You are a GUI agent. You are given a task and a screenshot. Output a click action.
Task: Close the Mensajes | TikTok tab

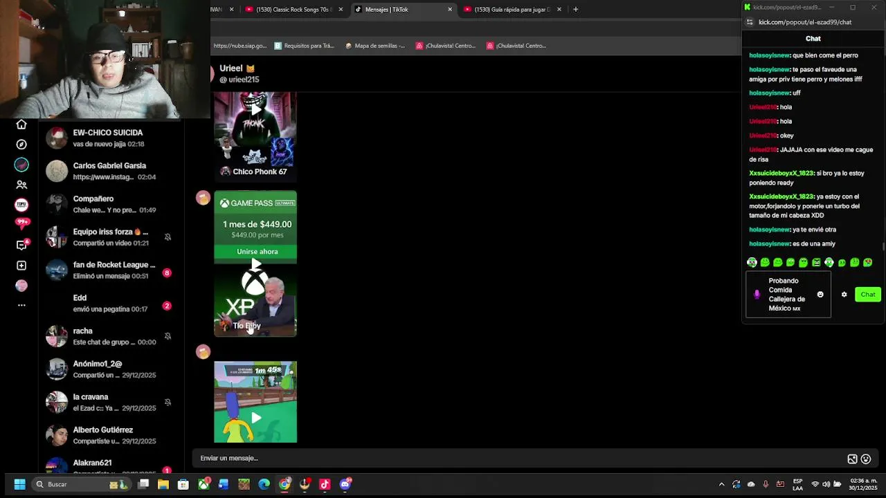(x=450, y=10)
